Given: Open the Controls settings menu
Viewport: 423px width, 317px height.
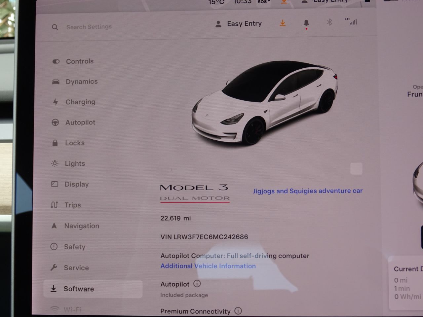Looking at the screenshot, I should click(x=79, y=61).
